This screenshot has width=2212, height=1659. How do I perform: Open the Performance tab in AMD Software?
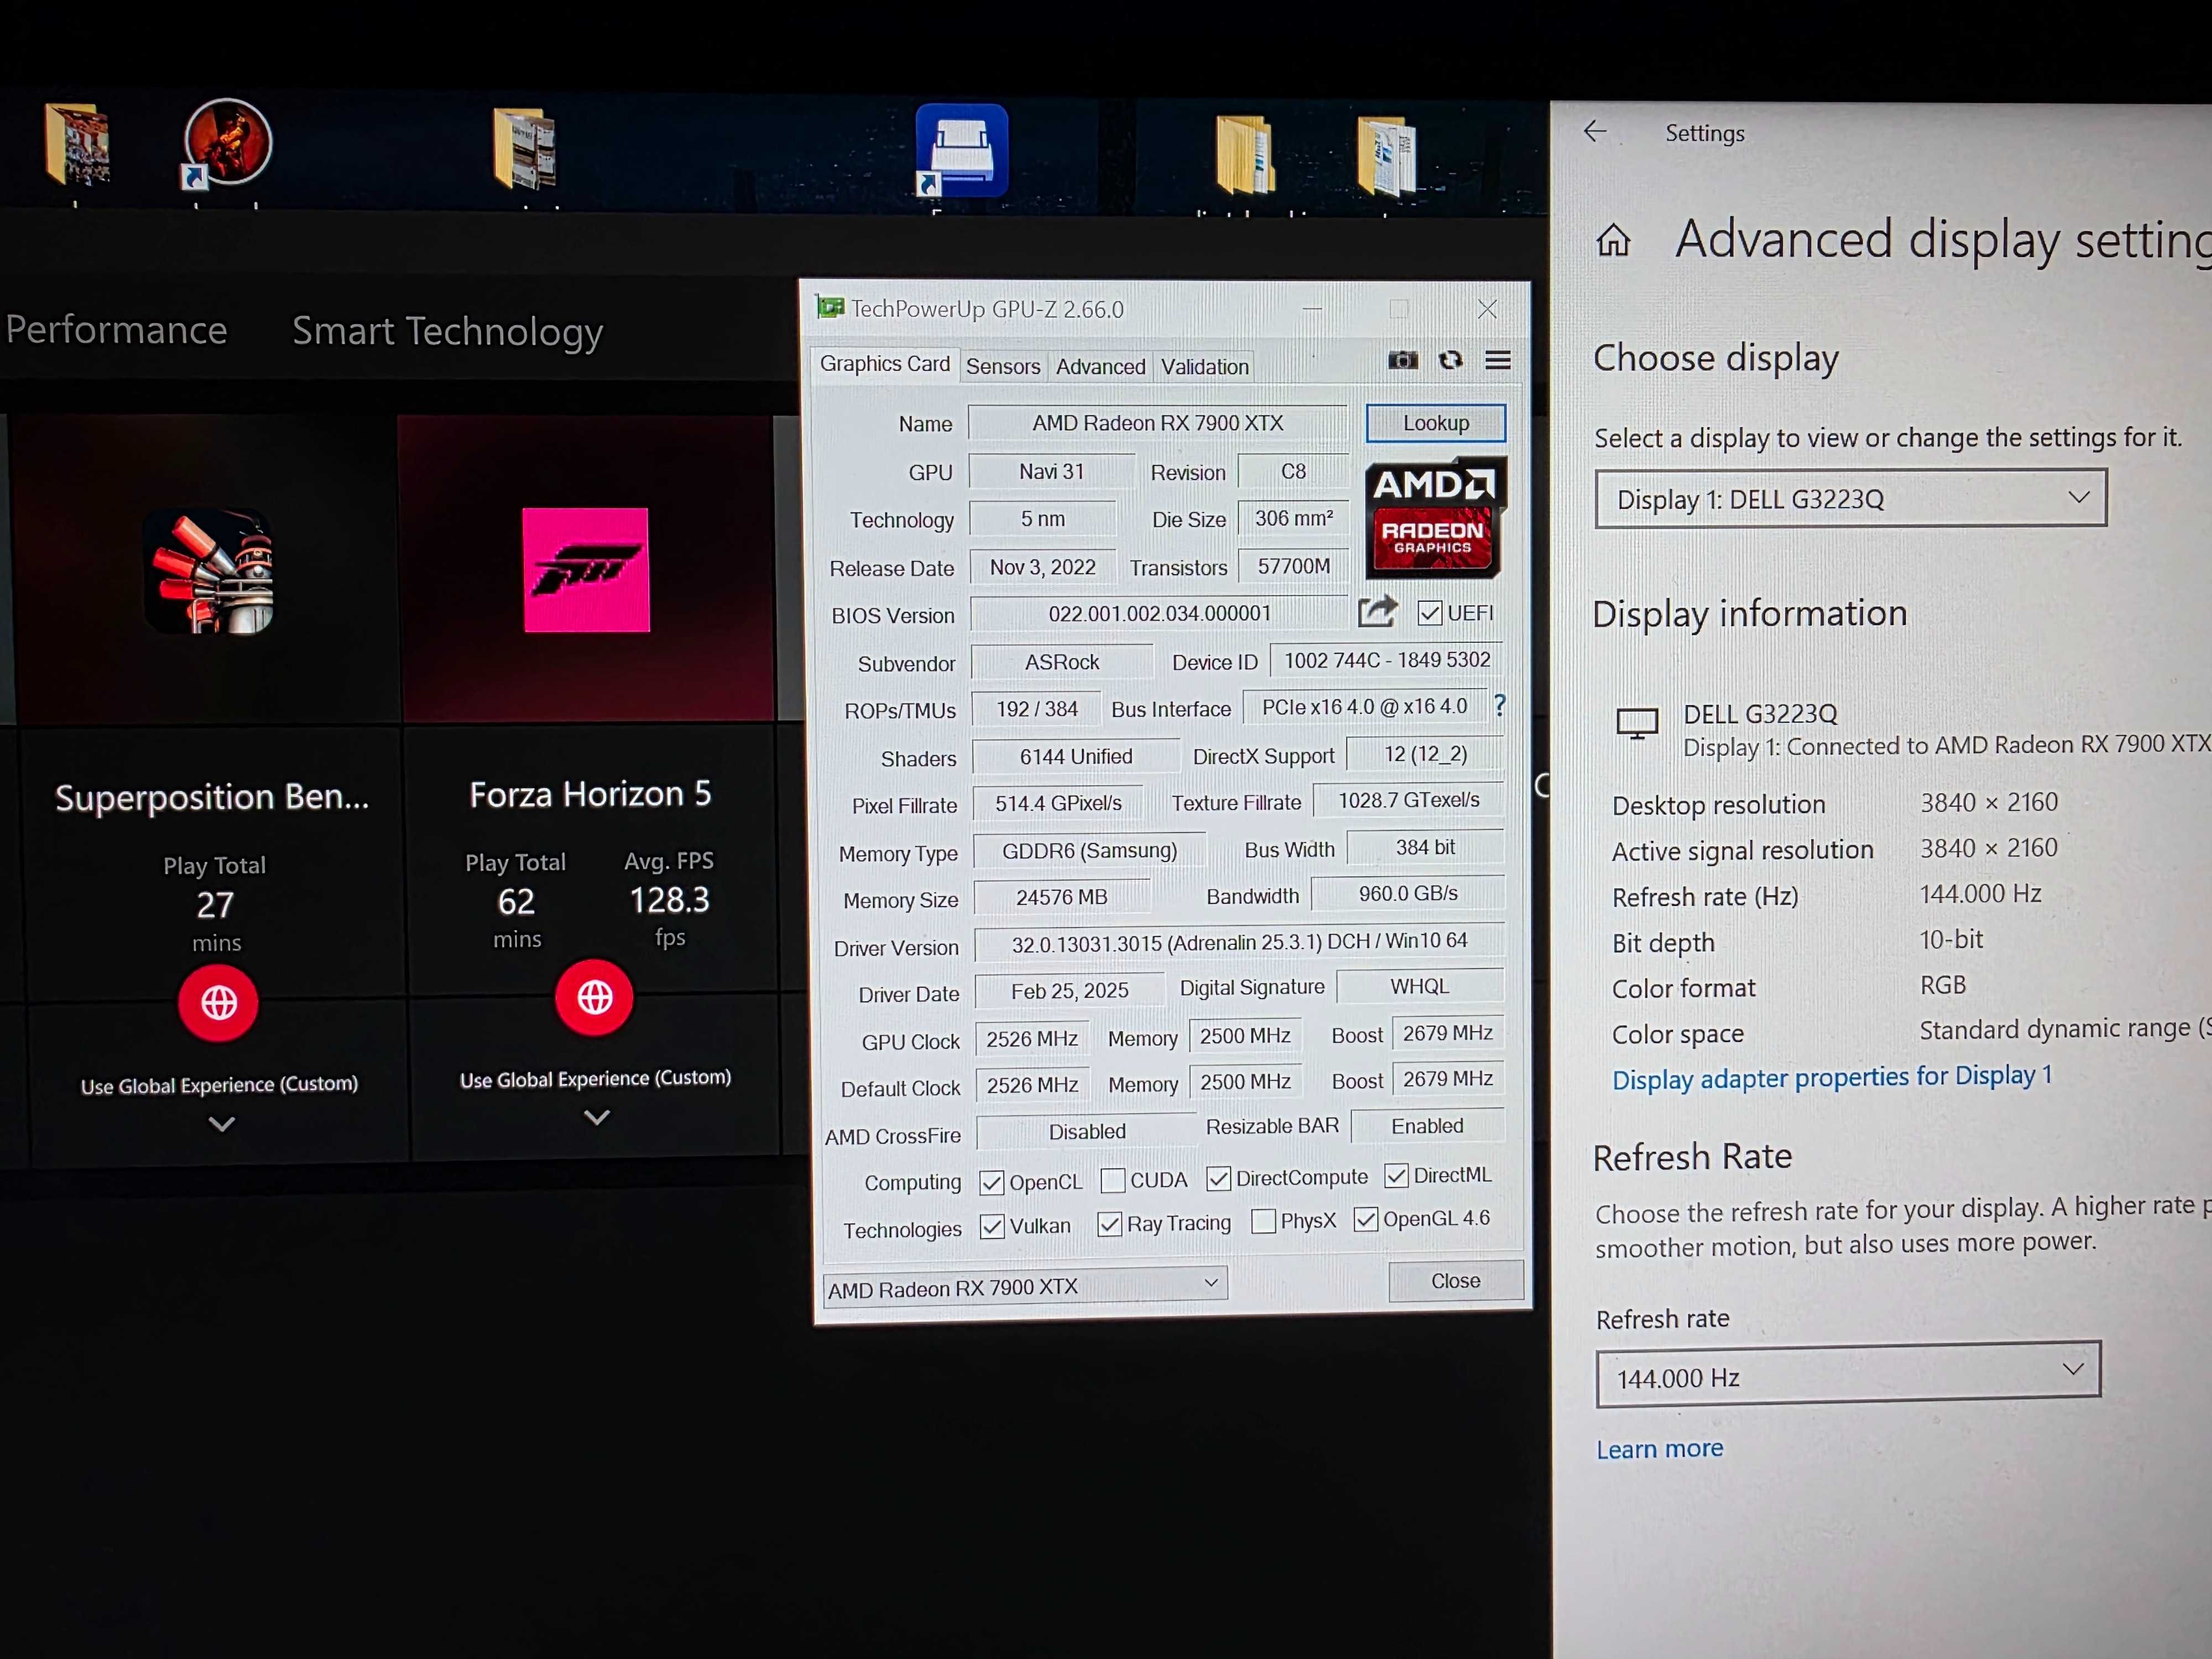116,329
